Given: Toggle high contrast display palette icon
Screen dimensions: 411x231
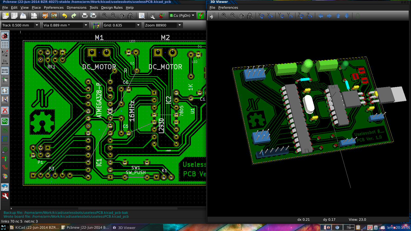Looking at the screenshot, I should pyautogui.click(x=5, y=176).
